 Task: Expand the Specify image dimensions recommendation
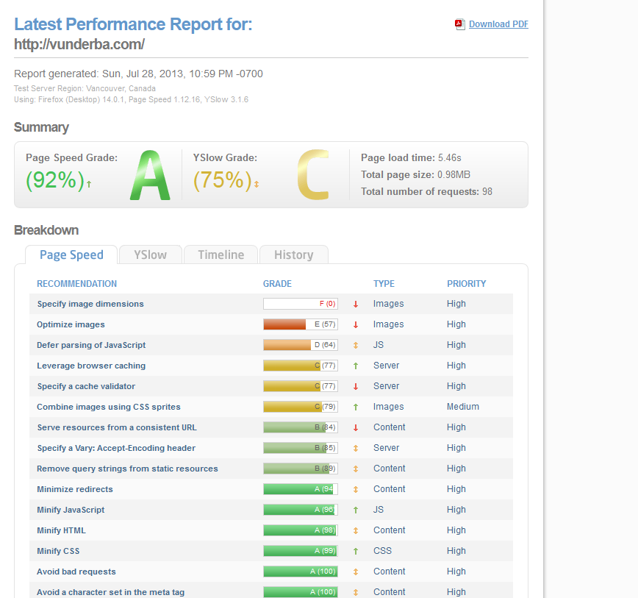(90, 304)
